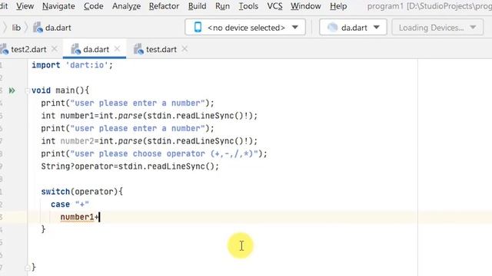
Task: Open the Tools menu
Action: point(248,6)
